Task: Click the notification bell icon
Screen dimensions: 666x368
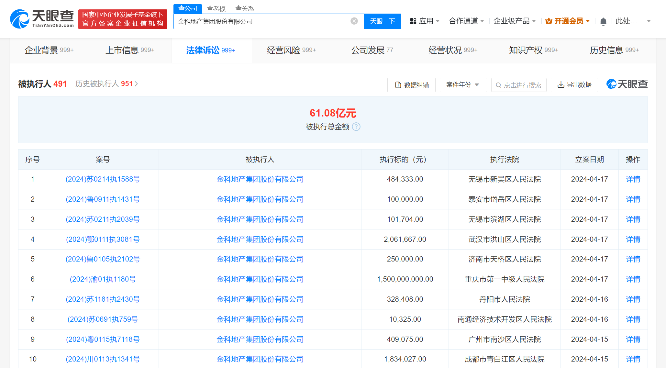Action: (x=603, y=21)
